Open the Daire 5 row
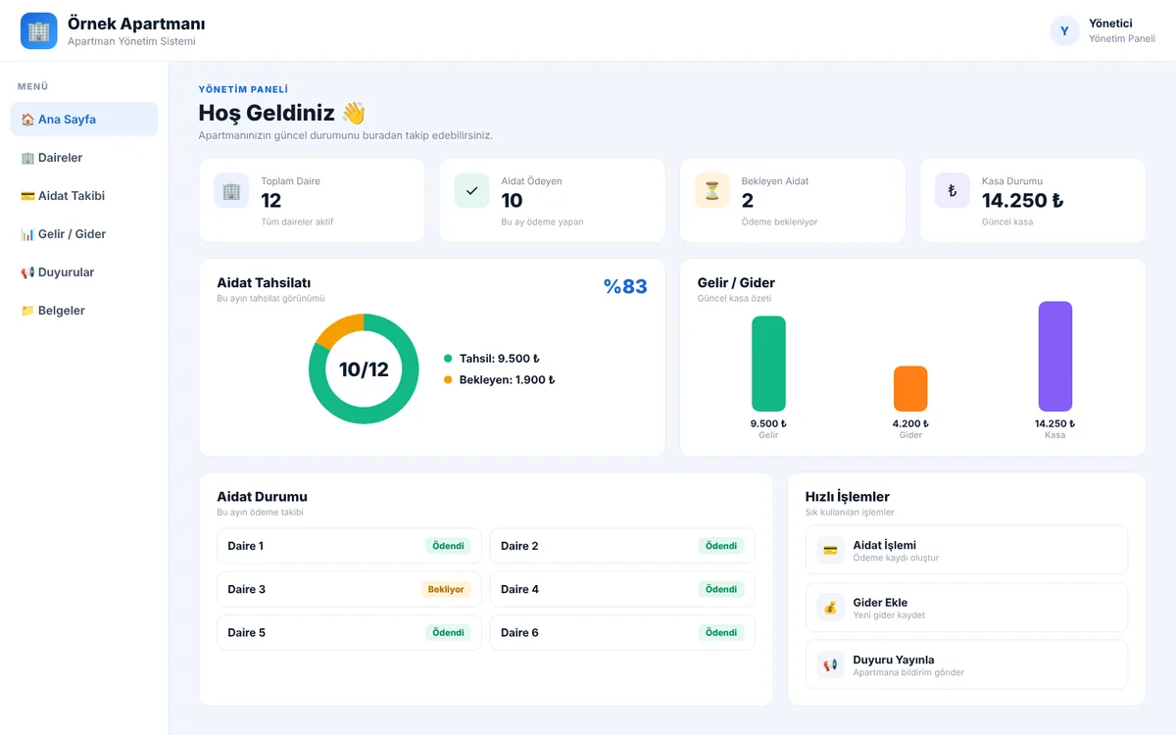Image resolution: width=1176 pixels, height=735 pixels. point(349,632)
